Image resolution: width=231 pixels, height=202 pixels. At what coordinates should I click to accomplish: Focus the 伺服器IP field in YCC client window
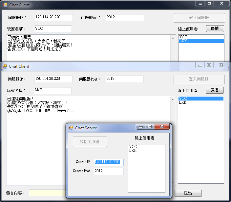coord(54,17)
